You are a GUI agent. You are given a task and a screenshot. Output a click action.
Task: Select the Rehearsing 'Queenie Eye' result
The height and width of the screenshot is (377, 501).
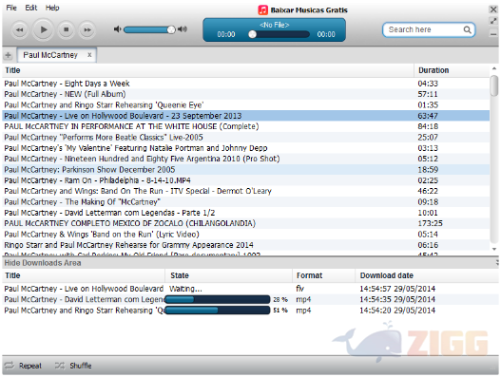245,105
